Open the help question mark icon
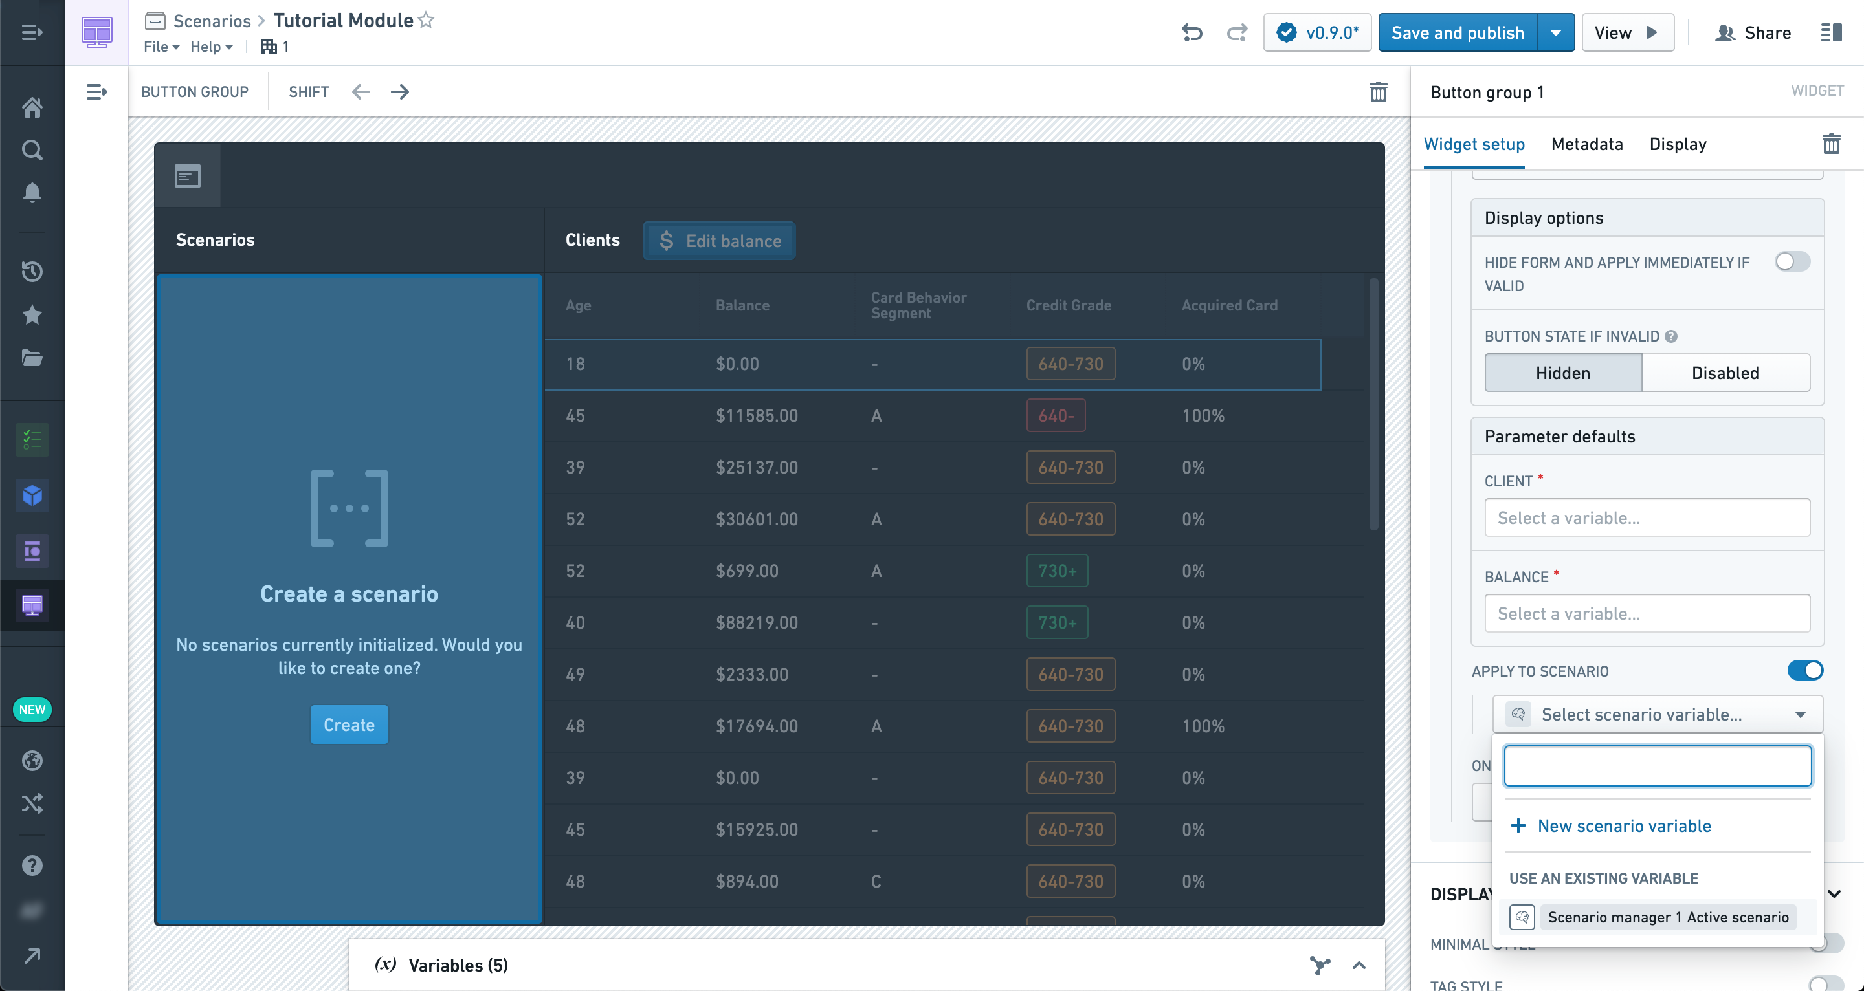Screen dimensions: 1864x991 [x=32, y=865]
